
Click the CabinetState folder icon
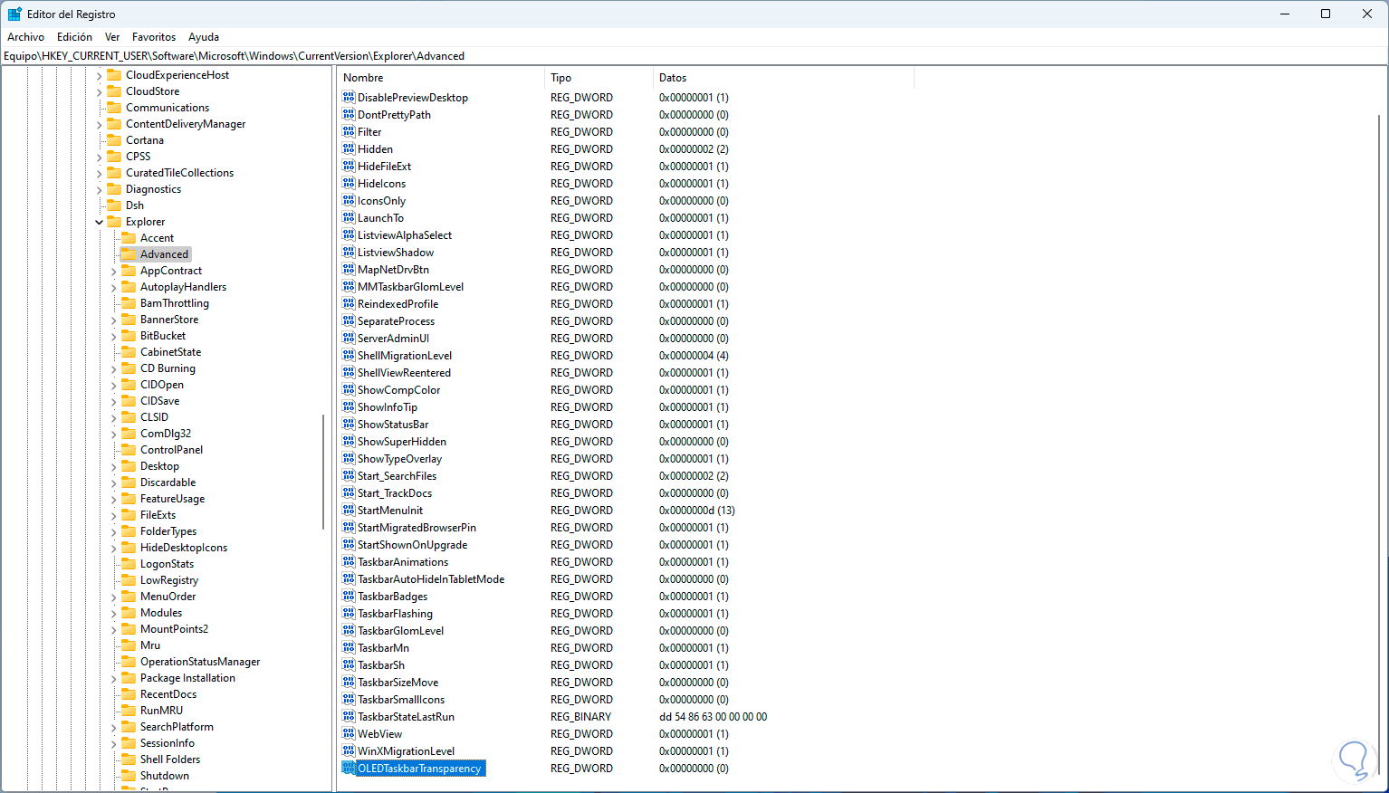click(129, 352)
